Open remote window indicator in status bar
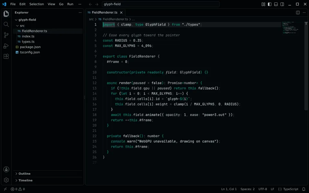The image size is (309, 193). pos(5,189)
